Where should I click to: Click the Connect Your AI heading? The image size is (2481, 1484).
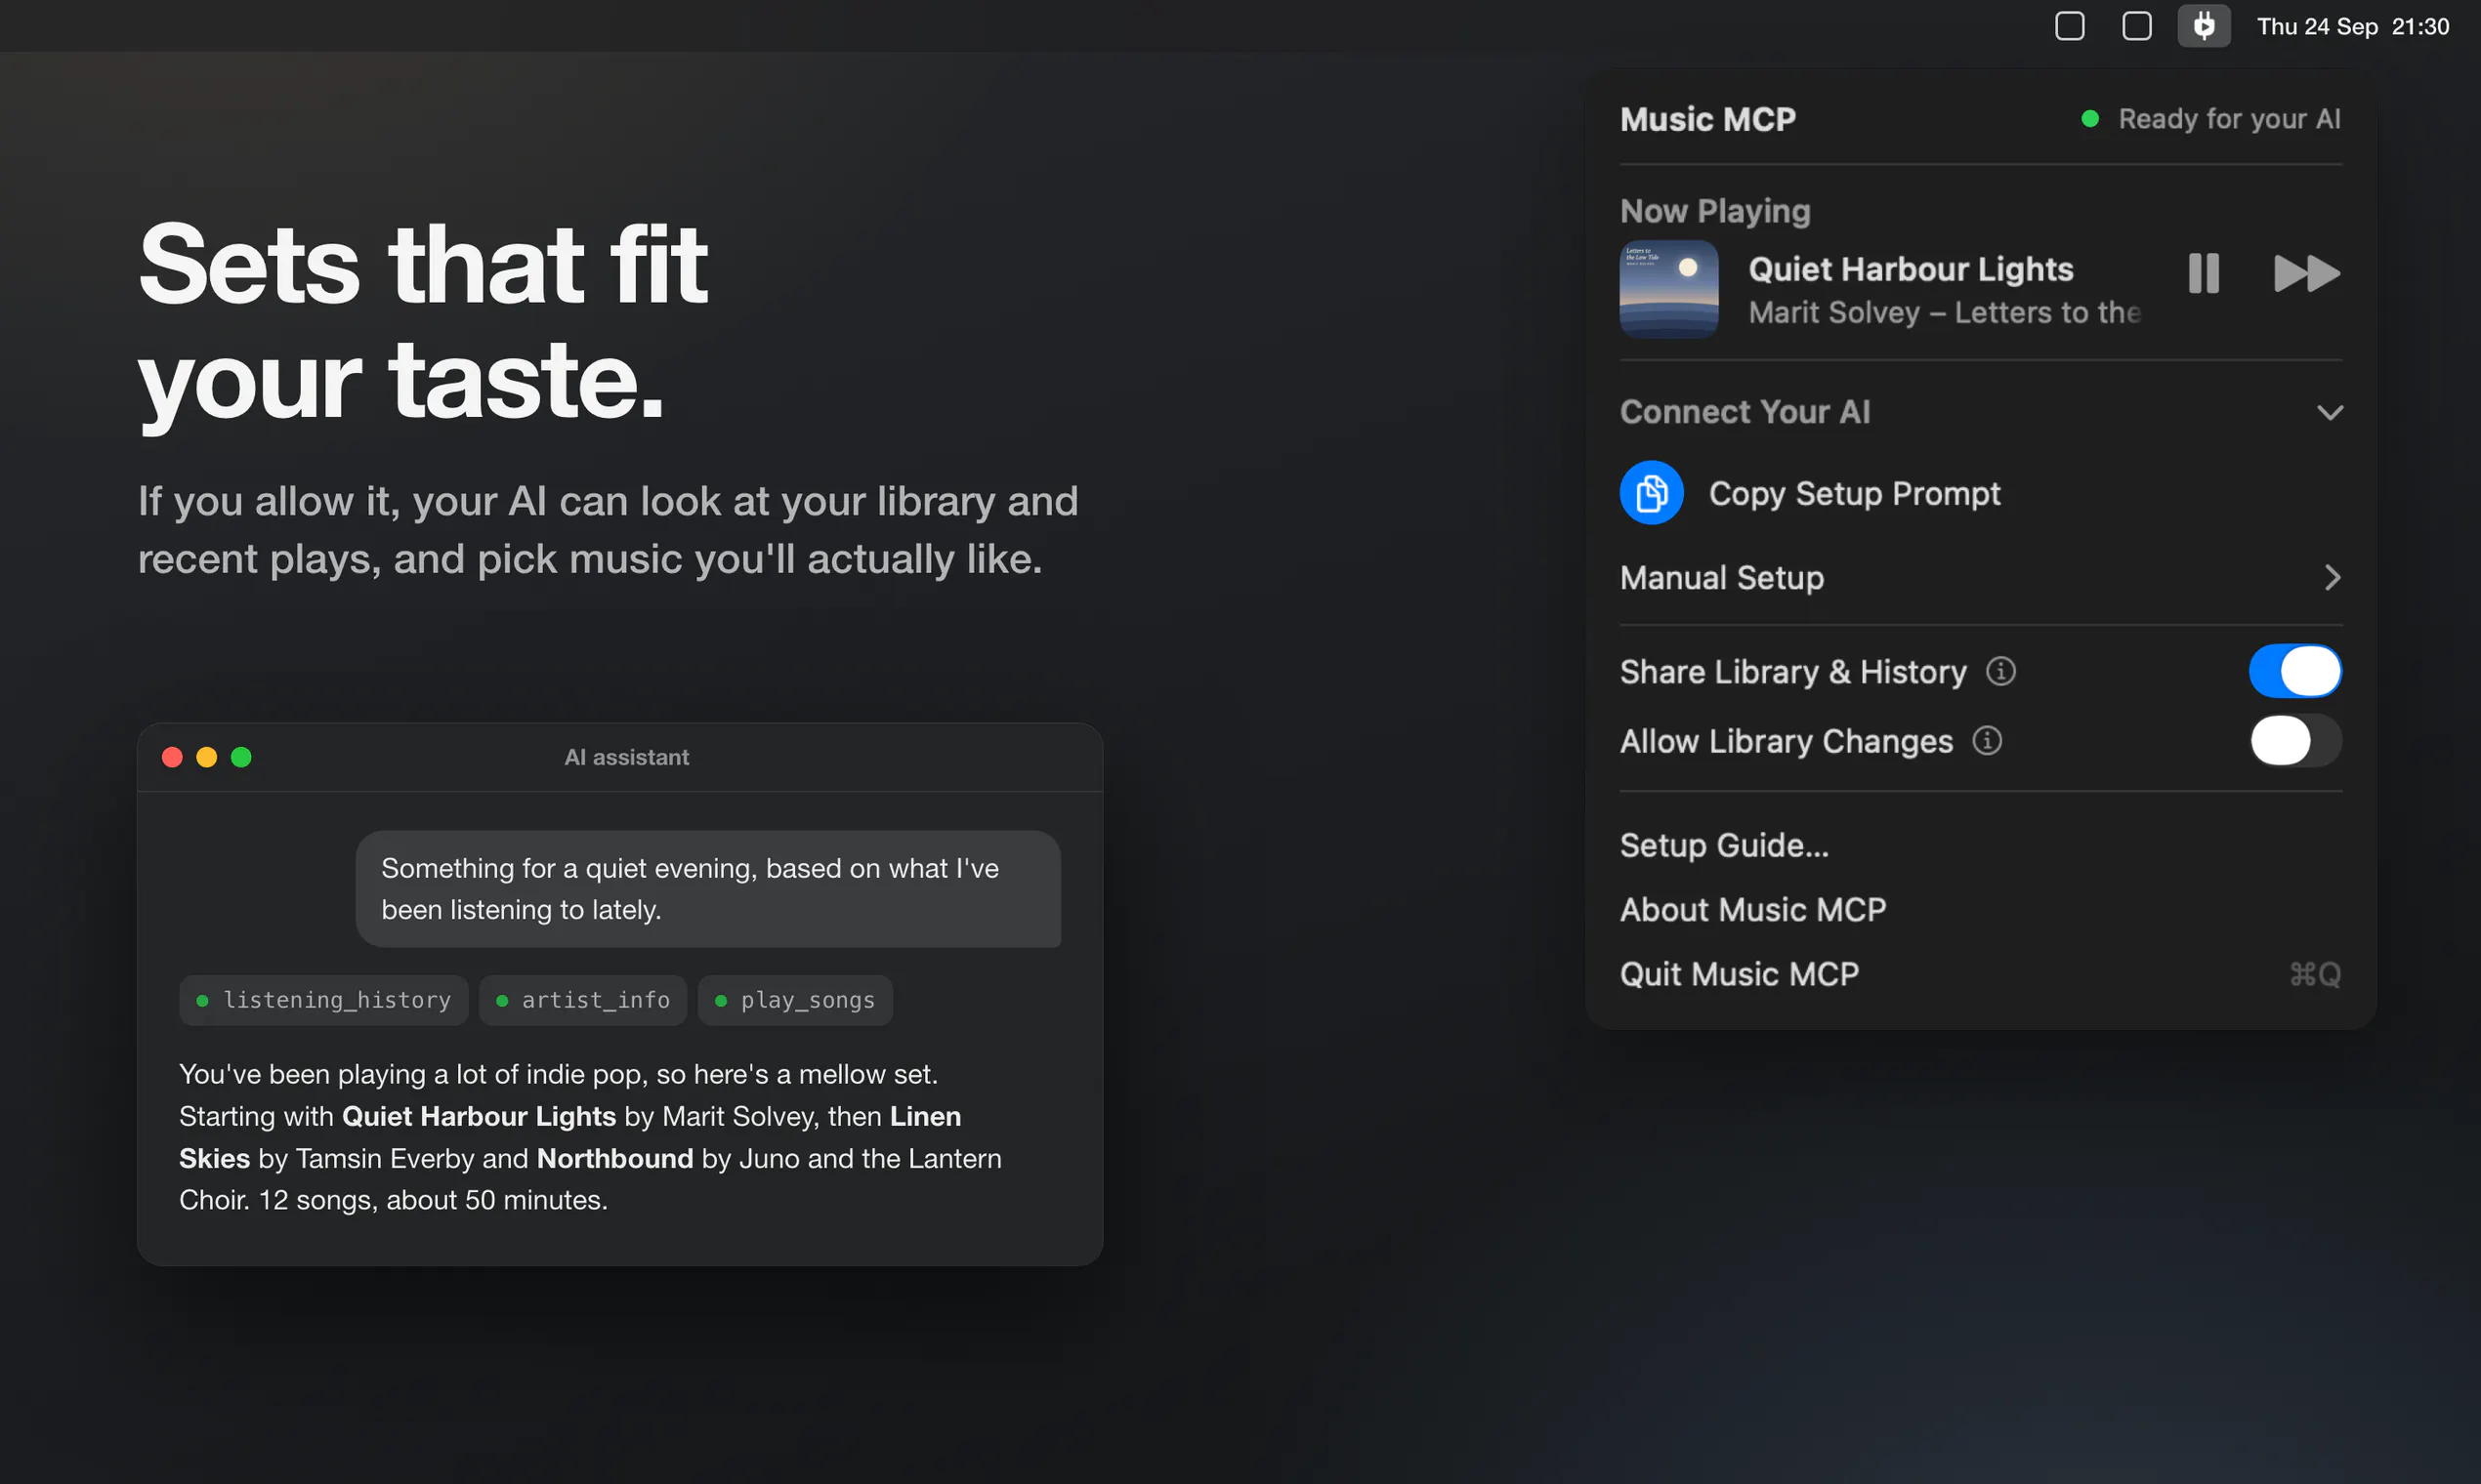click(1745, 412)
